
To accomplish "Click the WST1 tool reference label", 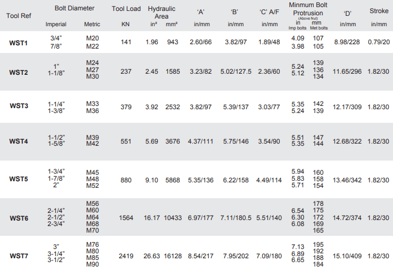I will tap(19, 42).
